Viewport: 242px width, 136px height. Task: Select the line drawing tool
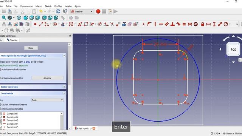[41, 24]
